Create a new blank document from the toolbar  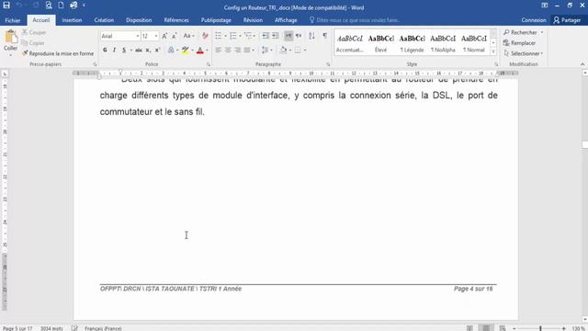[61, 6]
